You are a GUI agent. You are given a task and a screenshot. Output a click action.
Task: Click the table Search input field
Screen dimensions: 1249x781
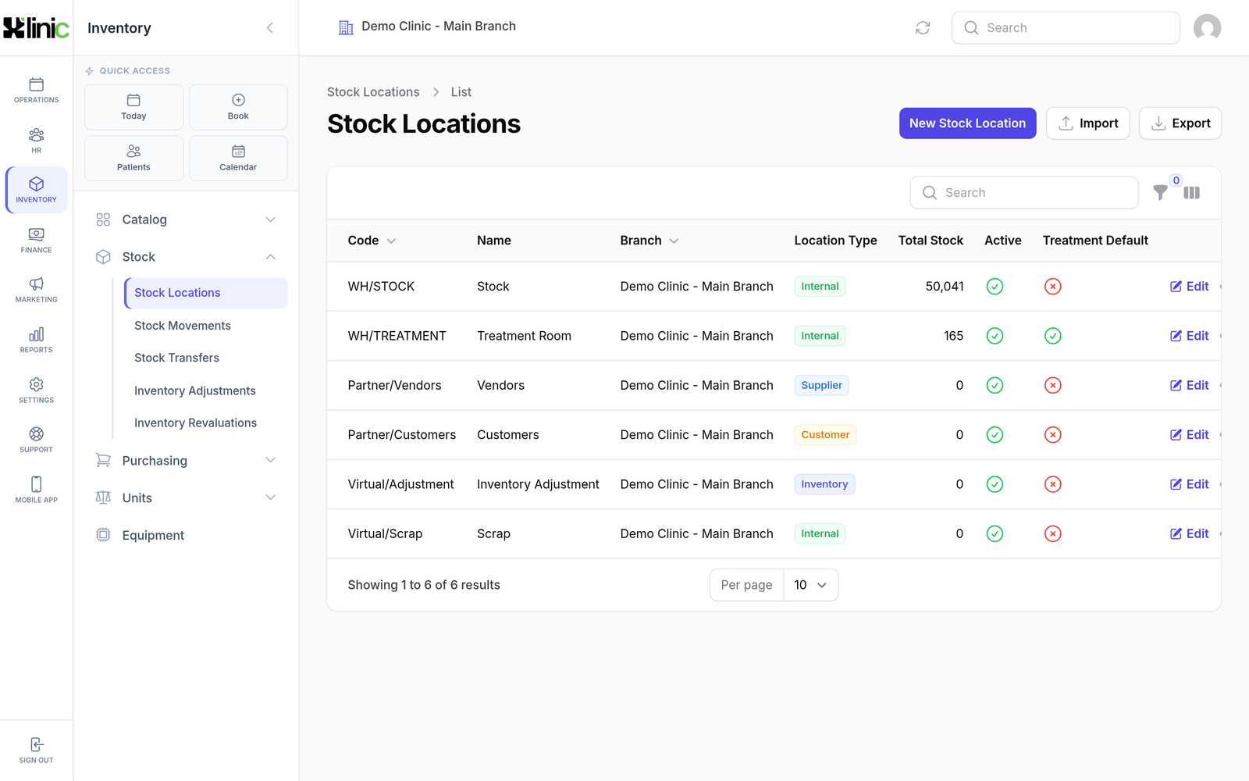(1024, 193)
